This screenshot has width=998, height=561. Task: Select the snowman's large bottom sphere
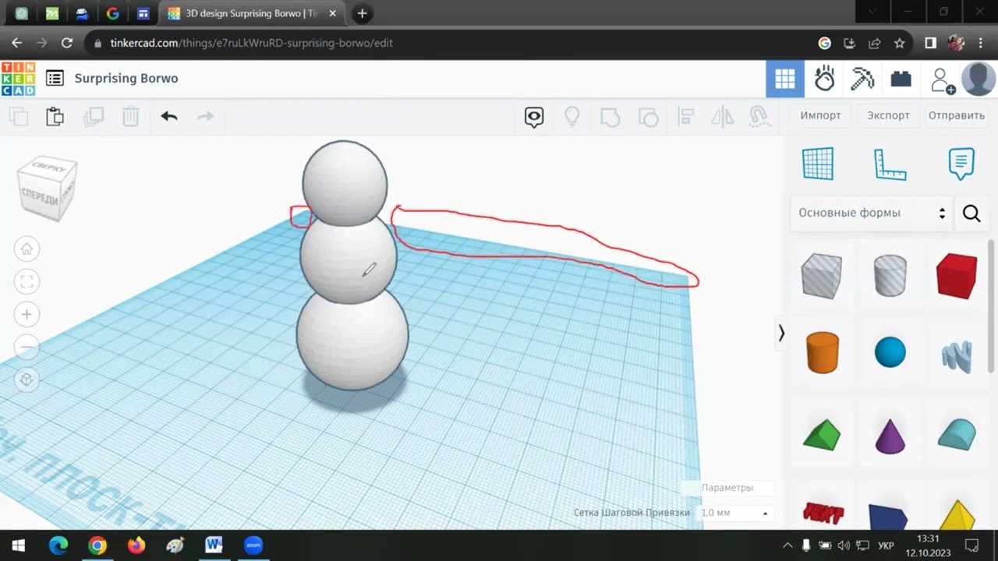352,338
